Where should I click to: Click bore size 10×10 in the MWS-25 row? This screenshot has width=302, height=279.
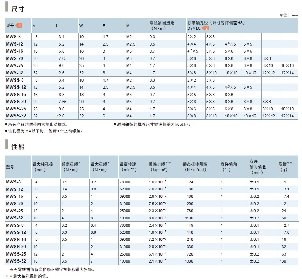tap(287, 65)
